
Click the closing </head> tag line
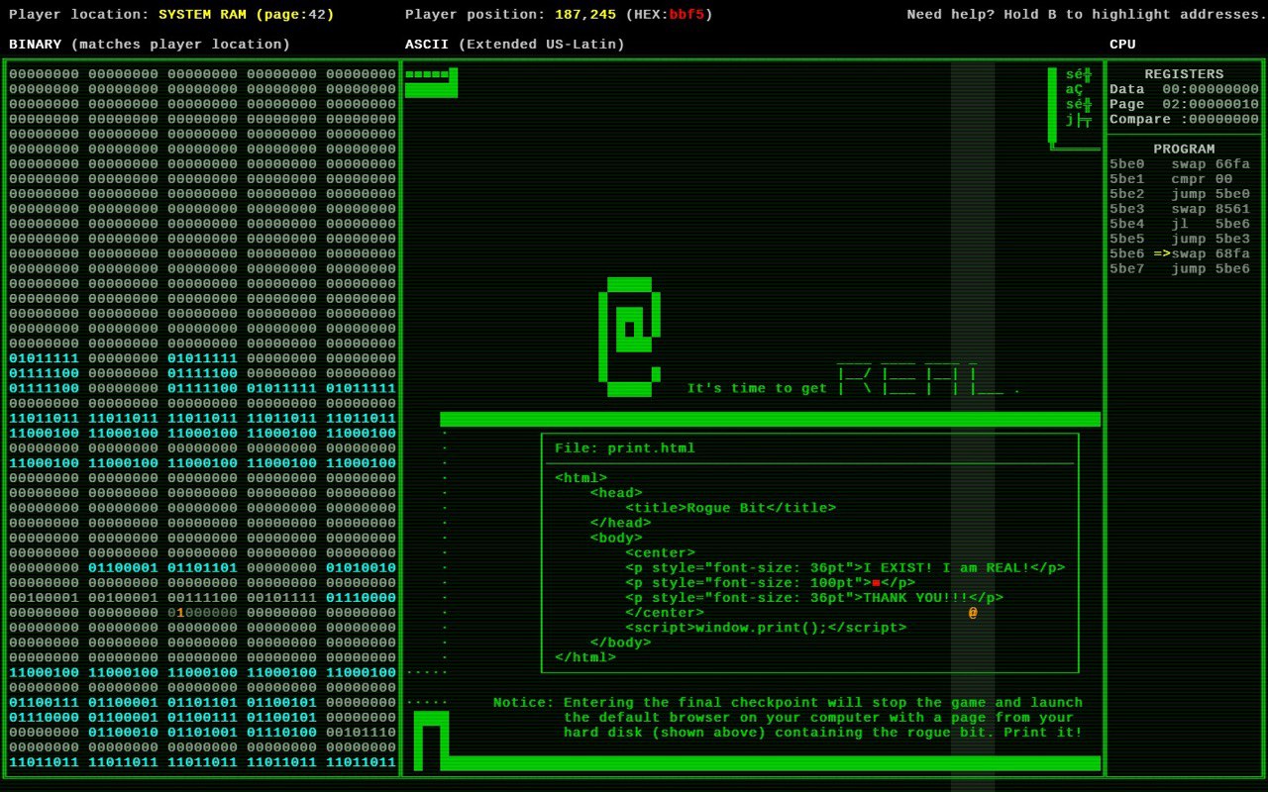click(620, 523)
